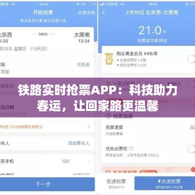Screen dimensions: 195x195
Task: Click the G605 train number label
Action: 43,34
